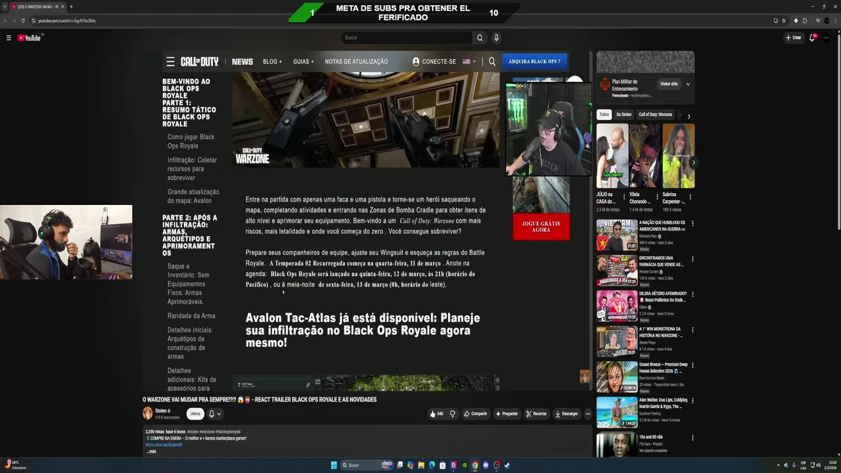This screenshot has width=841, height=473.
Task: Click the YouTube search magnifier button
Action: (x=480, y=37)
